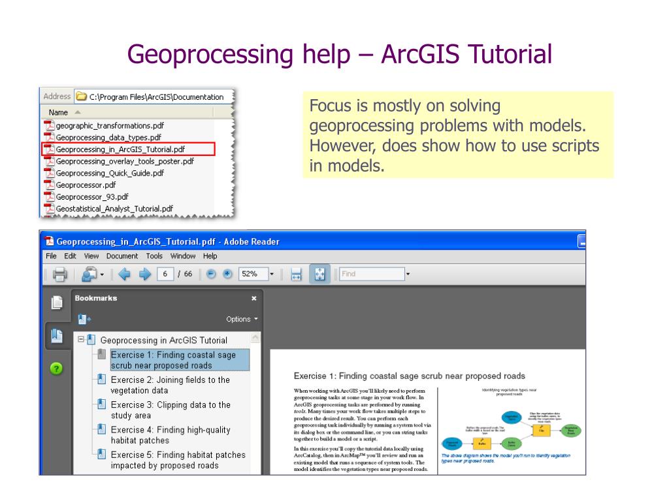Select Exercise 2 Joining fields bookmark
This screenshot has width=669, height=501.
(171, 385)
